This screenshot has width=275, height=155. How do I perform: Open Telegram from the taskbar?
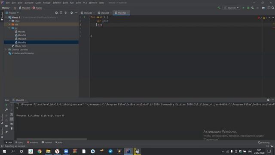pos(110,151)
